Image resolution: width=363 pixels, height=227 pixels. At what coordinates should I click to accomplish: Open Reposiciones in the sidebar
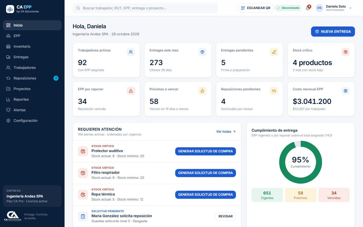(x=32, y=78)
